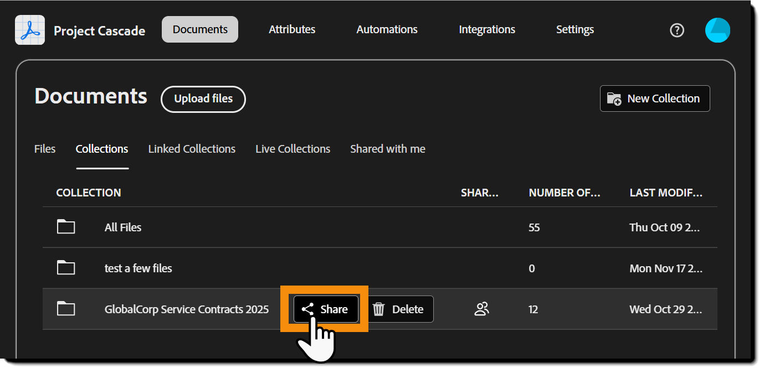Screen dimensions: 759x368
Task: Switch to the Files tab
Action: 45,149
